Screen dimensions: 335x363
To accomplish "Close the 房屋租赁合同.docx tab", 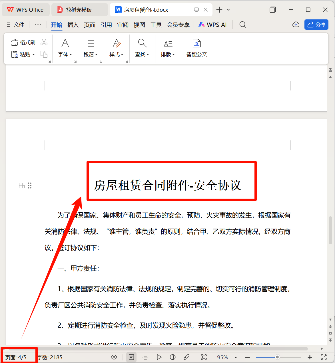I will coord(206,10).
